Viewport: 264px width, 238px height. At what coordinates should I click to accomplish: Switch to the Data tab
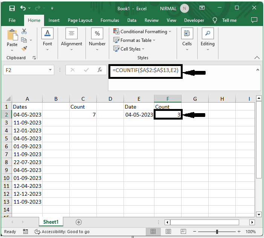[x=132, y=20]
